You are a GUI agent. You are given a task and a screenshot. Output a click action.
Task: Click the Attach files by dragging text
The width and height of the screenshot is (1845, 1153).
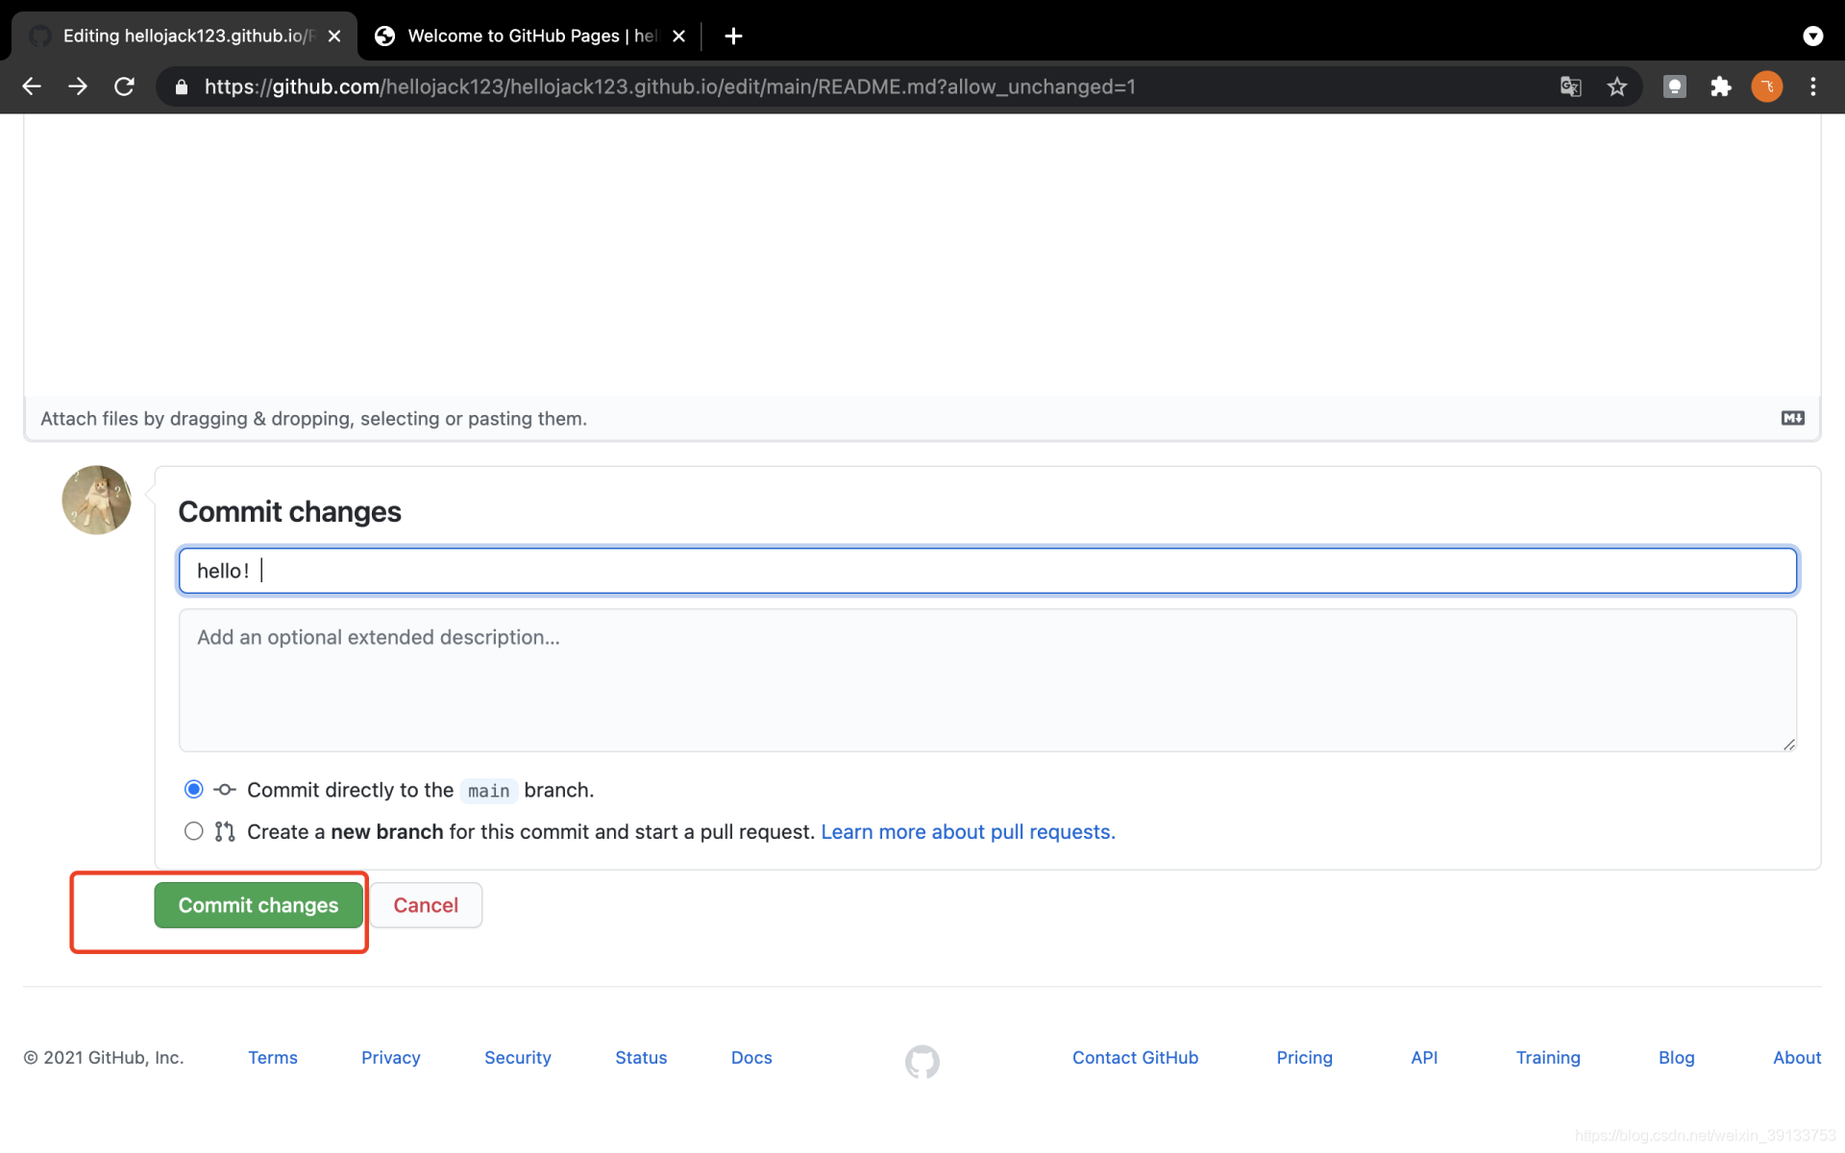point(313,419)
